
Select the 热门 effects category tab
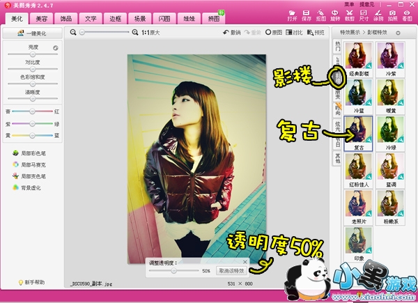337,47
